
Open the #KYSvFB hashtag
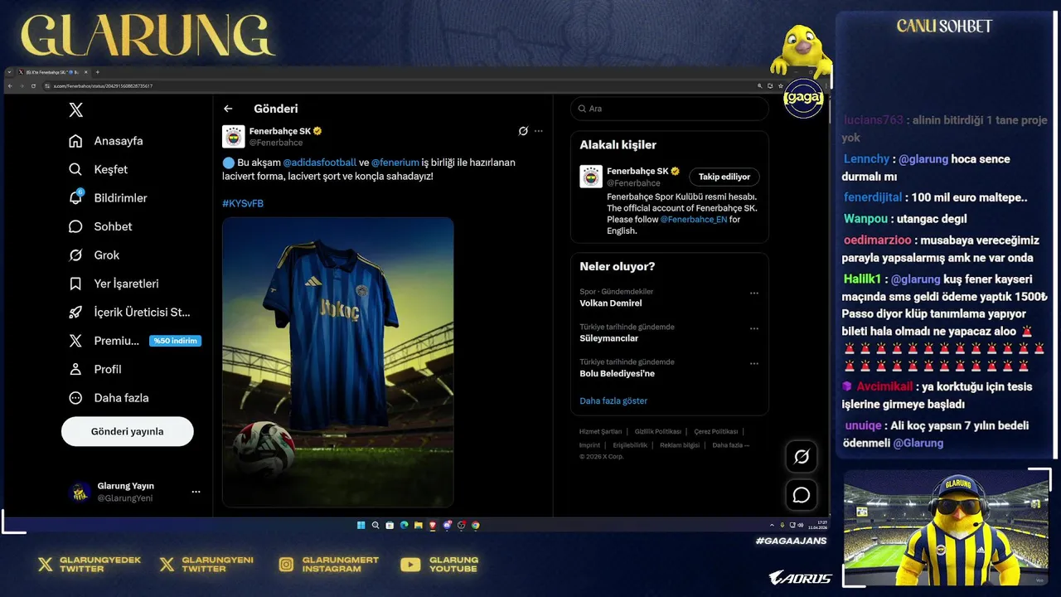(x=243, y=203)
